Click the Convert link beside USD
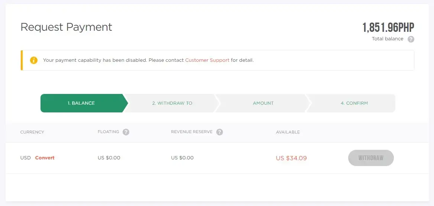The height and width of the screenshot is (206, 434). pyautogui.click(x=45, y=158)
